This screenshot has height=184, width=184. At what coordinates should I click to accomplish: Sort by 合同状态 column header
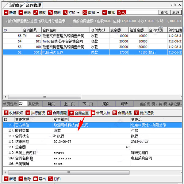pos(158,30)
